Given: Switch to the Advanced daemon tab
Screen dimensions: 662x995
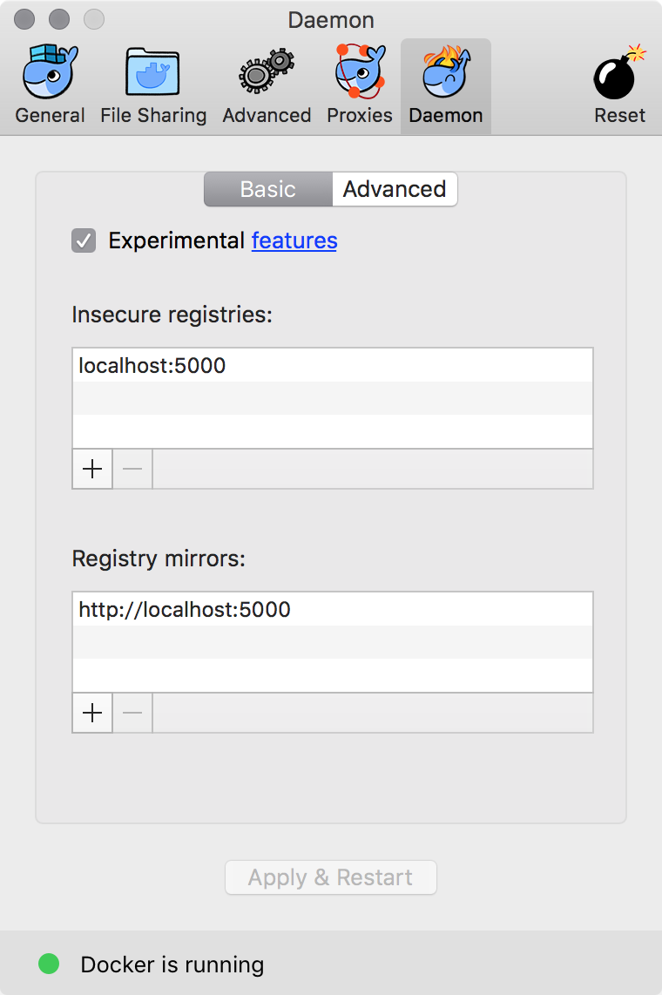Looking at the screenshot, I should pyautogui.click(x=395, y=189).
